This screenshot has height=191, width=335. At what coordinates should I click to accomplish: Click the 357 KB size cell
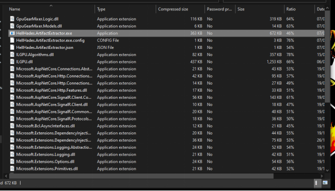click(275, 55)
